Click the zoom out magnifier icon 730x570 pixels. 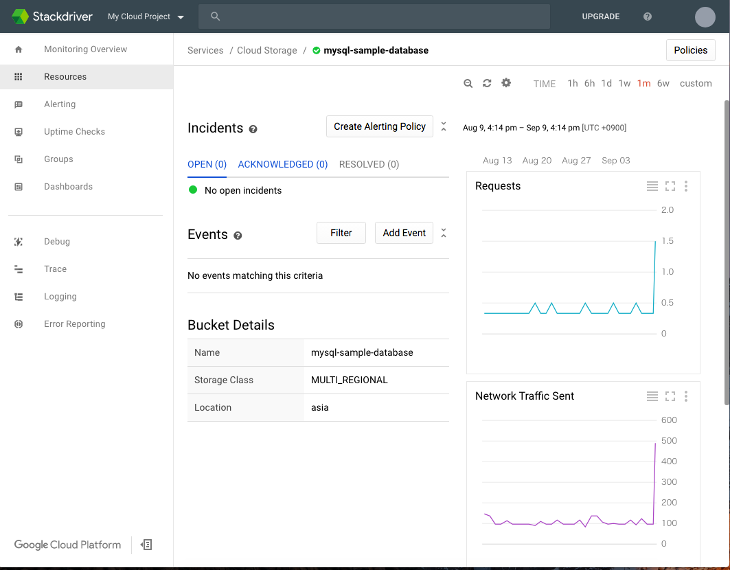point(468,83)
